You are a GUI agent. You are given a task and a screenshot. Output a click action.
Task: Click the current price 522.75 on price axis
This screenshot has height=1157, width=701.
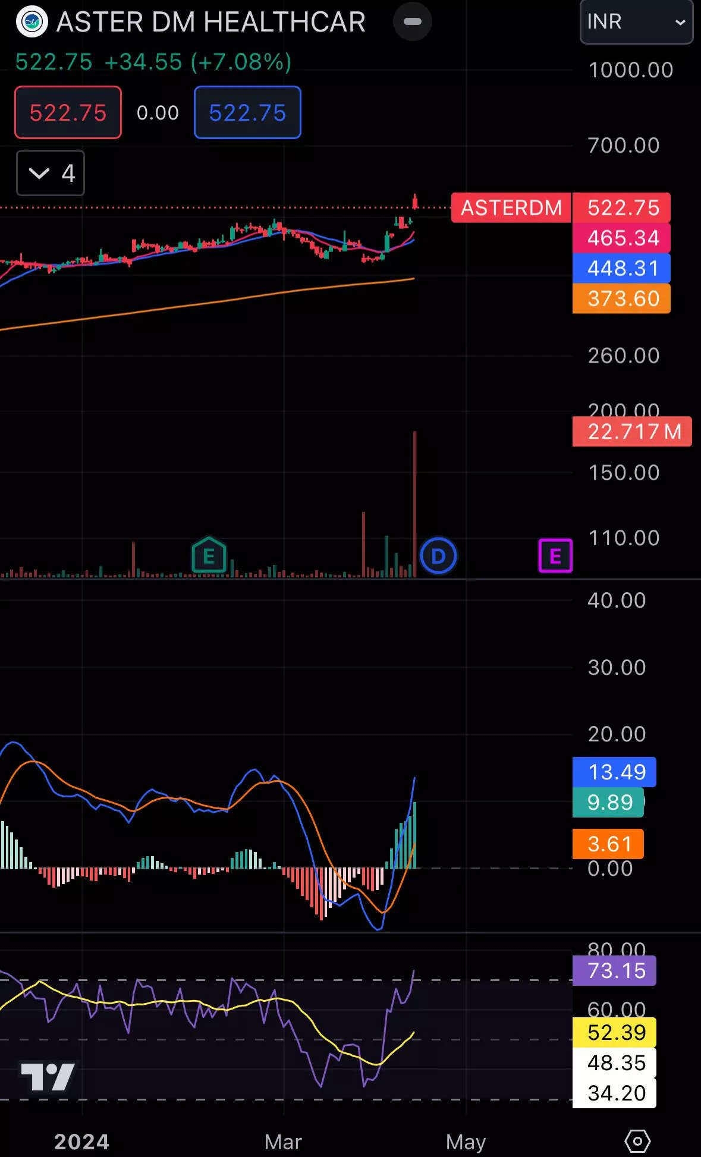[621, 207]
